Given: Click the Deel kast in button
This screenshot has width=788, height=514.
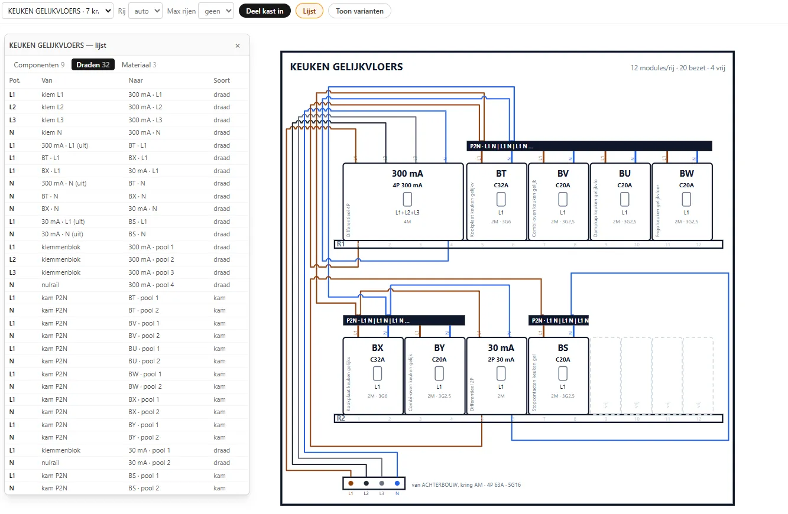Looking at the screenshot, I should pyautogui.click(x=265, y=11).
